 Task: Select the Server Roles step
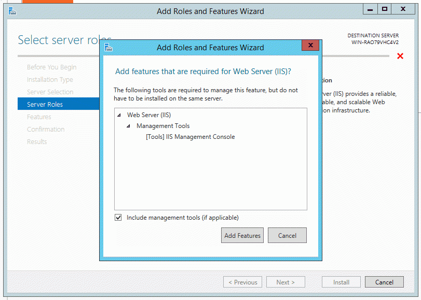59,104
